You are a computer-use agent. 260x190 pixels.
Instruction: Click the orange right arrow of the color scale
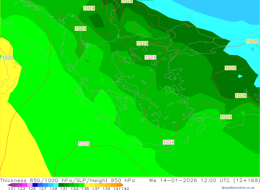pos(122,185)
